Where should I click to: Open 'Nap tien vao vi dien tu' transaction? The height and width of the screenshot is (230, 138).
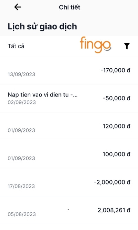coord(69,98)
